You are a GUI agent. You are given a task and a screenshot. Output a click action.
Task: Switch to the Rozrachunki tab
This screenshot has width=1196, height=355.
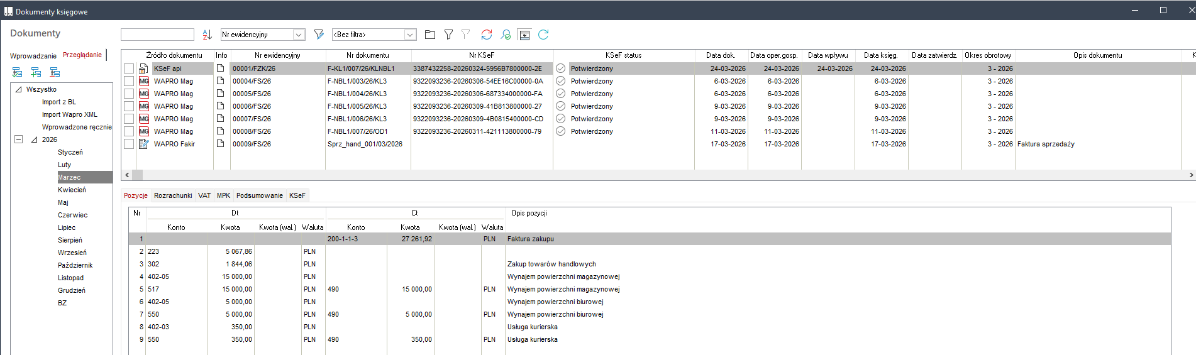point(173,195)
